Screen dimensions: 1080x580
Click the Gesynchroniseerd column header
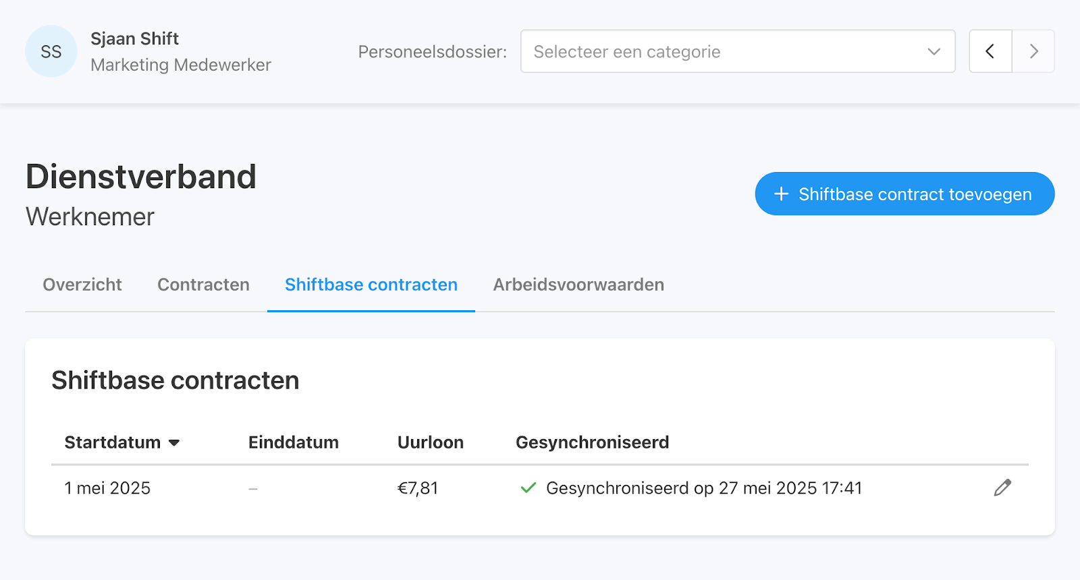(593, 442)
